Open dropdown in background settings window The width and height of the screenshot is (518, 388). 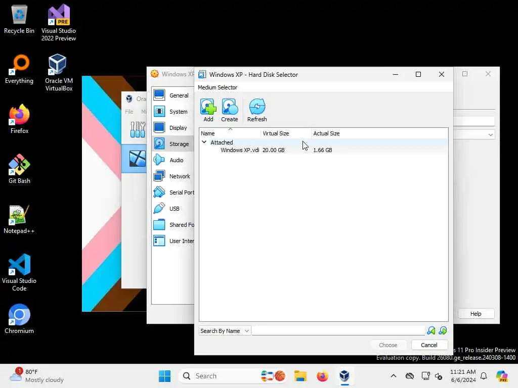point(491,134)
